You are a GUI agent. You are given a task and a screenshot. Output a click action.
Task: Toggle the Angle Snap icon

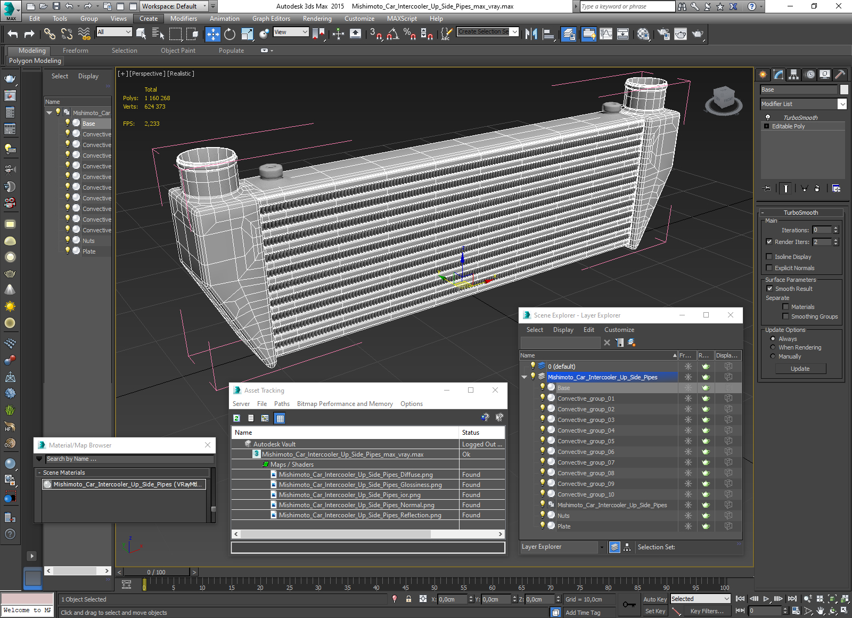click(393, 34)
